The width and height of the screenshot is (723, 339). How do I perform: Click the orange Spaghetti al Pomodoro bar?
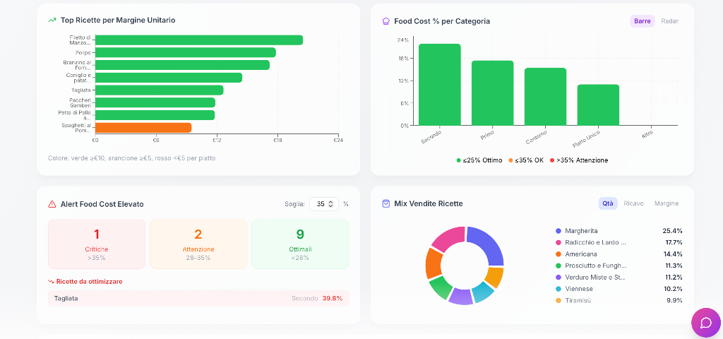143,128
